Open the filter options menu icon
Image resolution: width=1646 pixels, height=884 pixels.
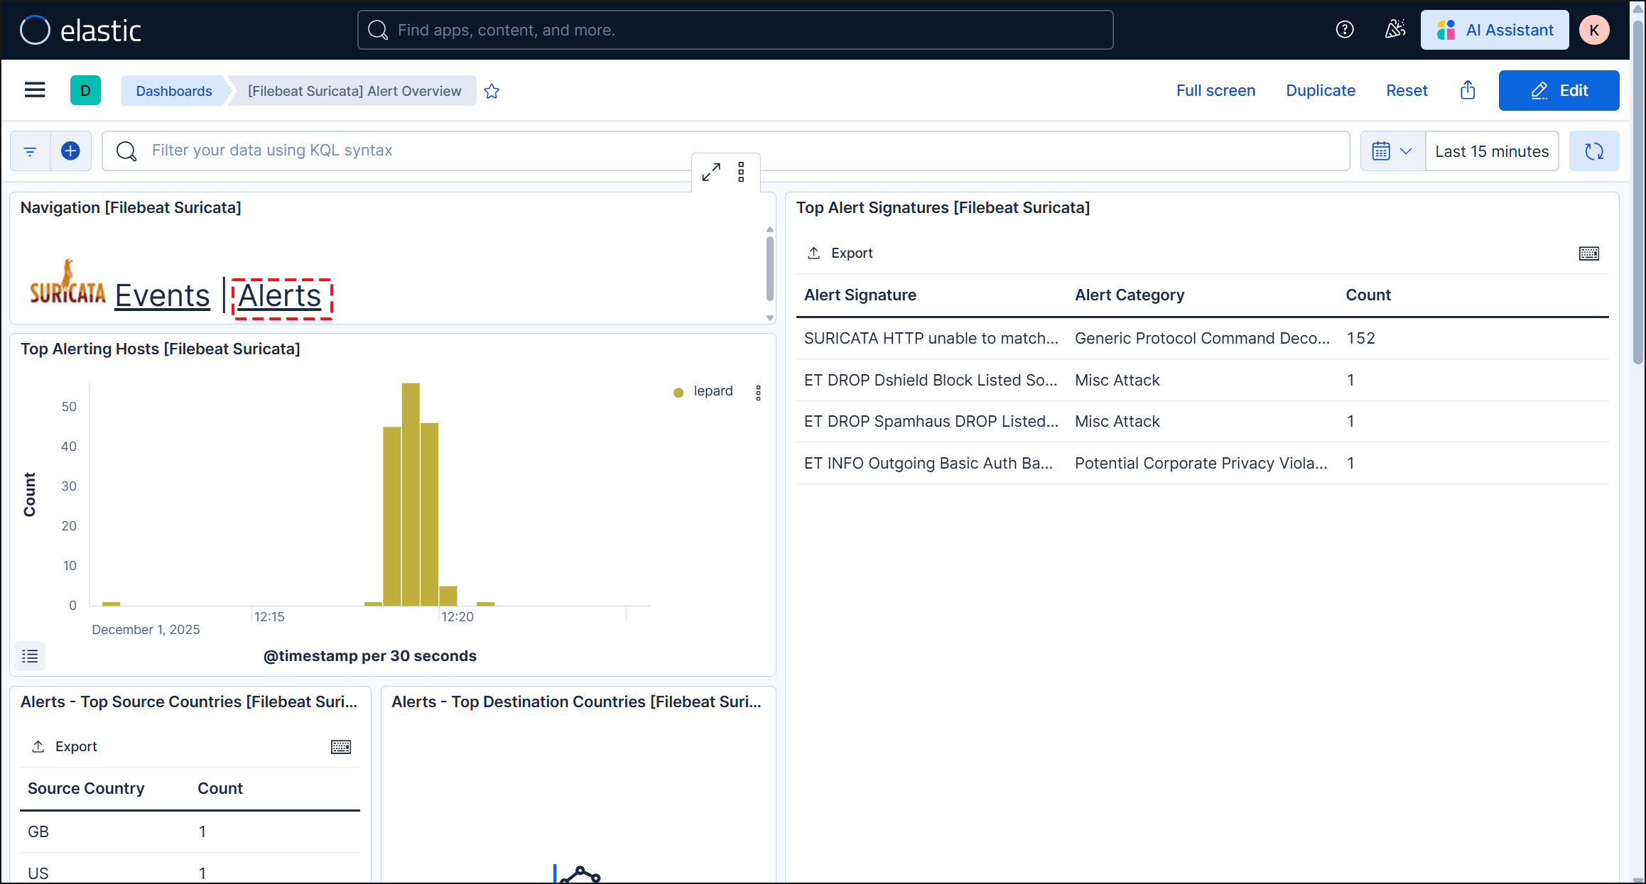[x=30, y=151]
